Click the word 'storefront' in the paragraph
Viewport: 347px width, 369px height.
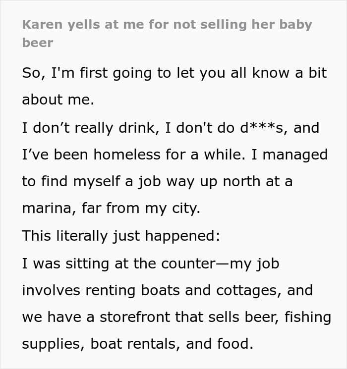[134, 317]
